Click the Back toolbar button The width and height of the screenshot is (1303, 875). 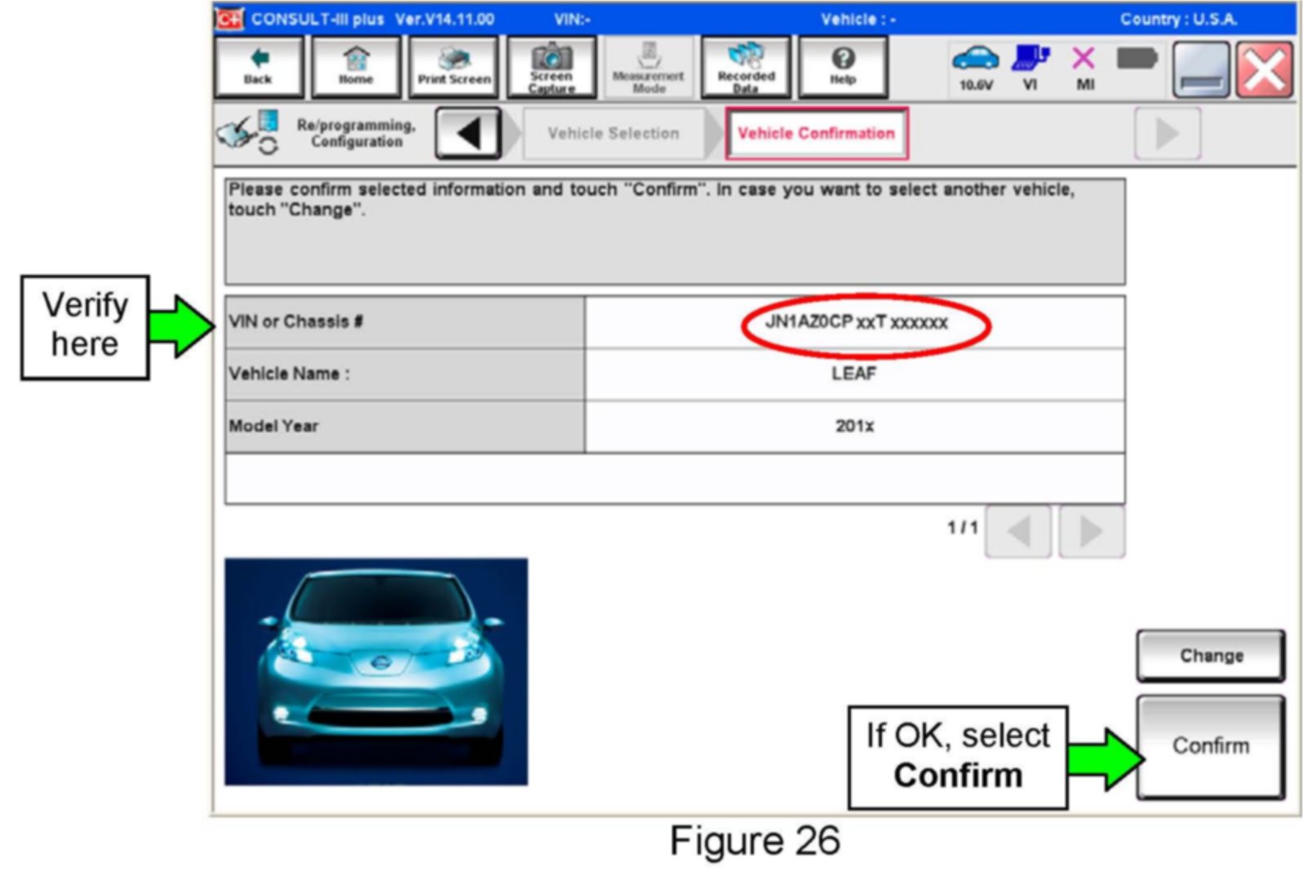pos(258,67)
